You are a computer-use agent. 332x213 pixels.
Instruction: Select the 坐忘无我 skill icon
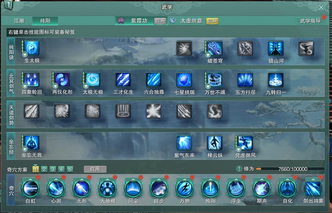tap(32, 143)
